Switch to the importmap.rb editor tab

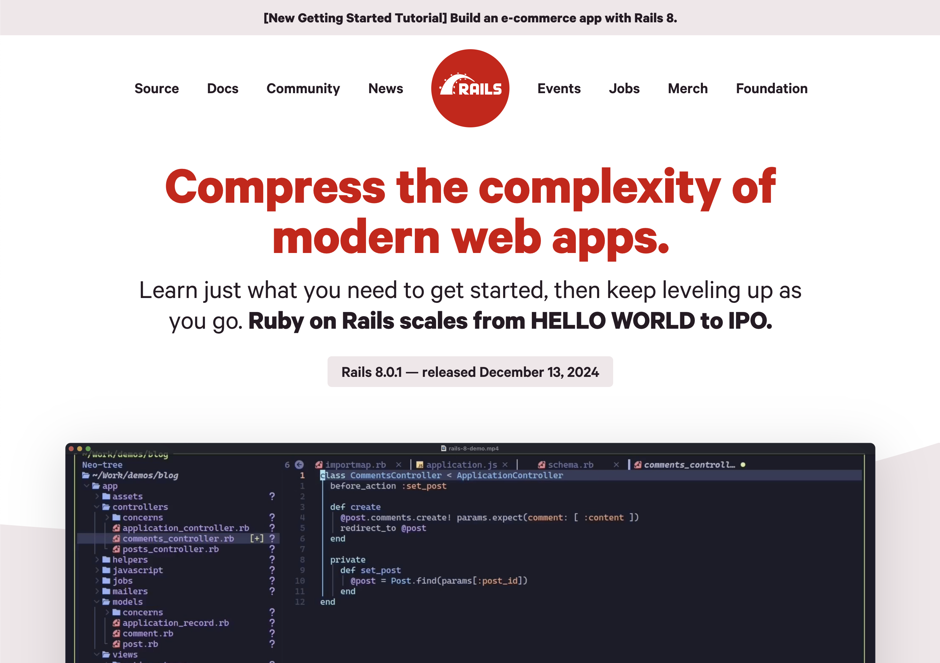[x=355, y=465]
